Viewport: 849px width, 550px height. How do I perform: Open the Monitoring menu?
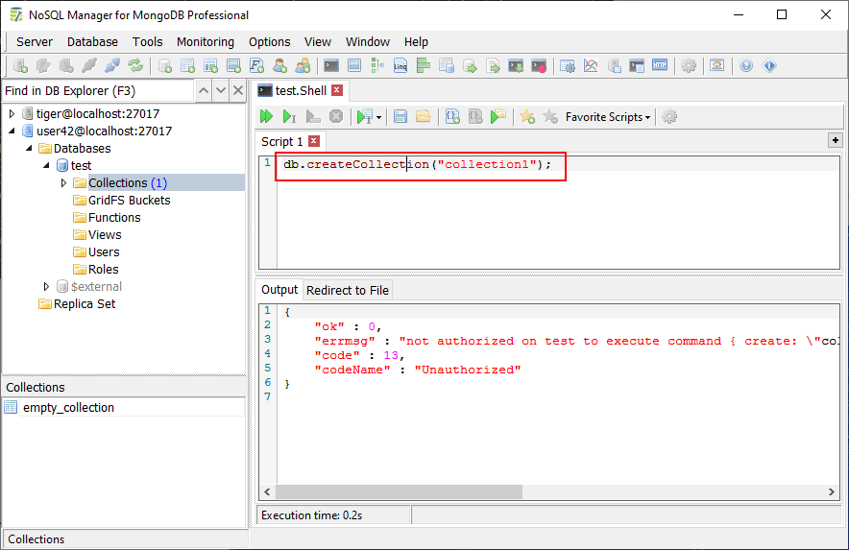tap(205, 41)
